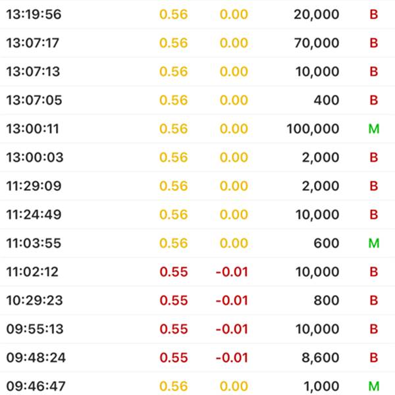Tap the -0.01 change at 10:29:23
This screenshot has height=395, width=395.
tap(232, 300)
